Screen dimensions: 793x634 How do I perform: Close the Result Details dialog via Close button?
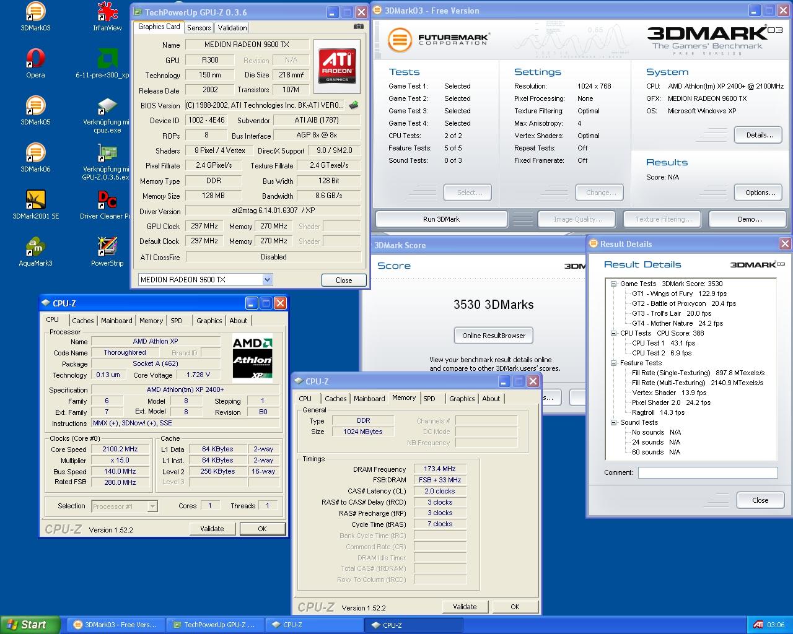pyautogui.click(x=760, y=500)
